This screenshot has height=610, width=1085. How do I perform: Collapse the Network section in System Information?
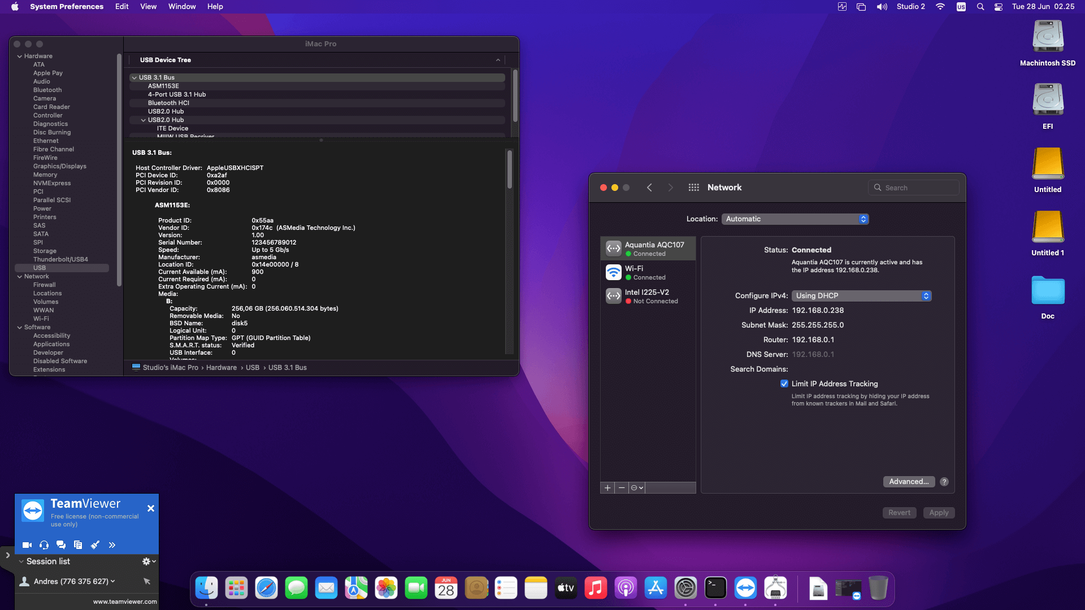tap(20, 277)
